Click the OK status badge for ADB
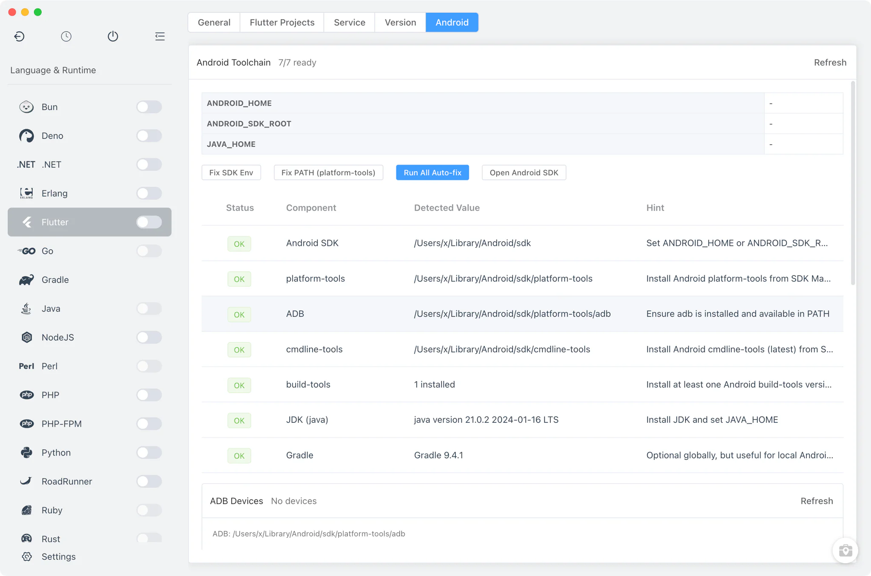The width and height of the screenshot is (871, 576). pos(239,314)
